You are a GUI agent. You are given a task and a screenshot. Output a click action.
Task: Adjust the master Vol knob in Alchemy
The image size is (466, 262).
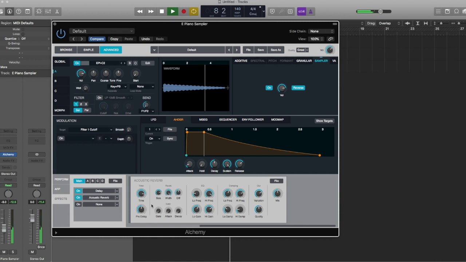(329, 50)
